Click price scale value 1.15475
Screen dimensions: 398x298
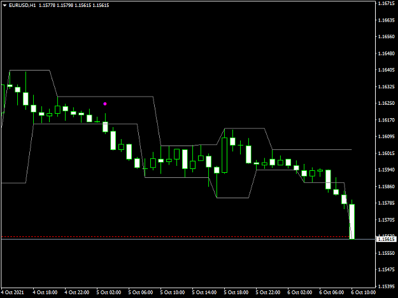pyautogui.click(x=387, y=269)
